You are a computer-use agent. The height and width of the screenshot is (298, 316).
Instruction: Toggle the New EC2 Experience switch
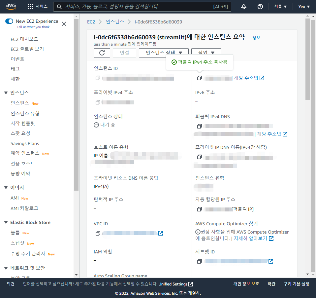click(9, 21)
